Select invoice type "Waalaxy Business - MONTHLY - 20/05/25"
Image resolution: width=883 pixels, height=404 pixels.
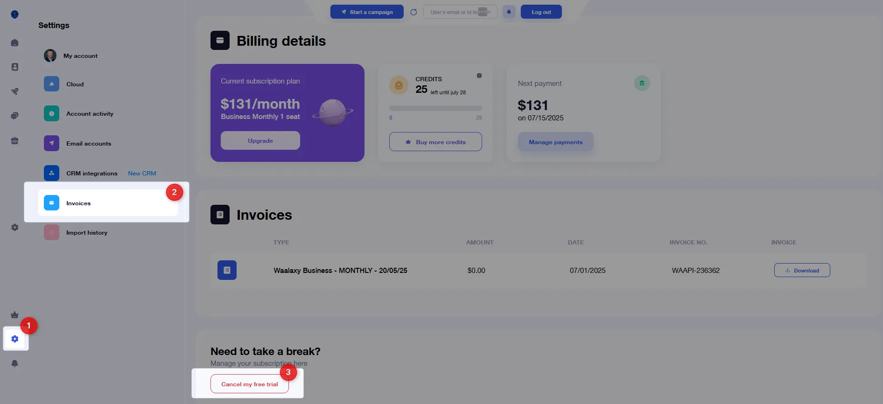click(340, 271)
